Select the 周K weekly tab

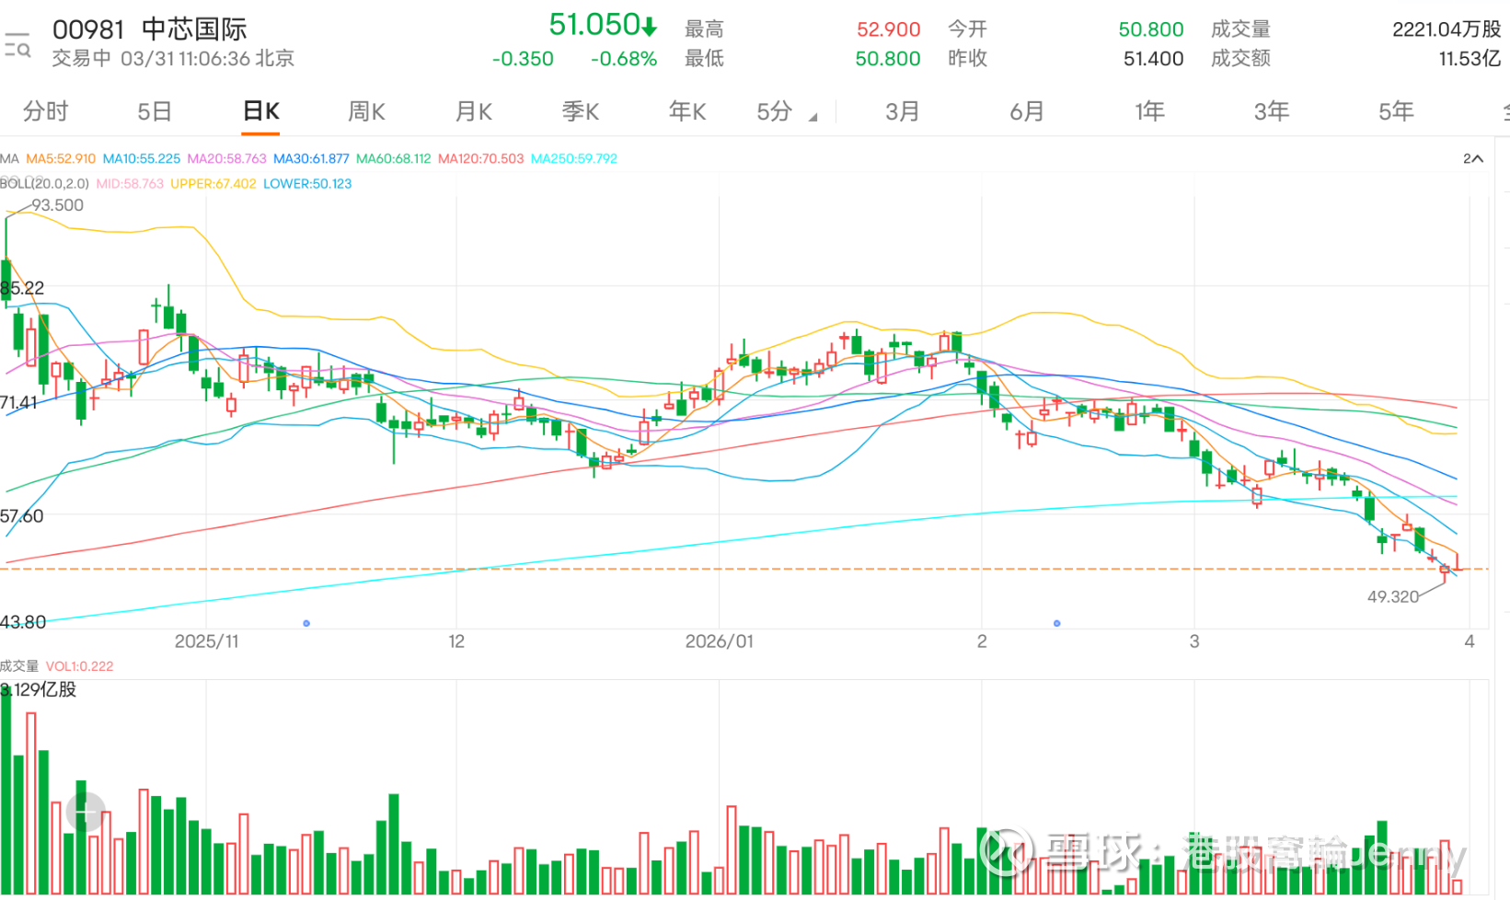(366, 111)
